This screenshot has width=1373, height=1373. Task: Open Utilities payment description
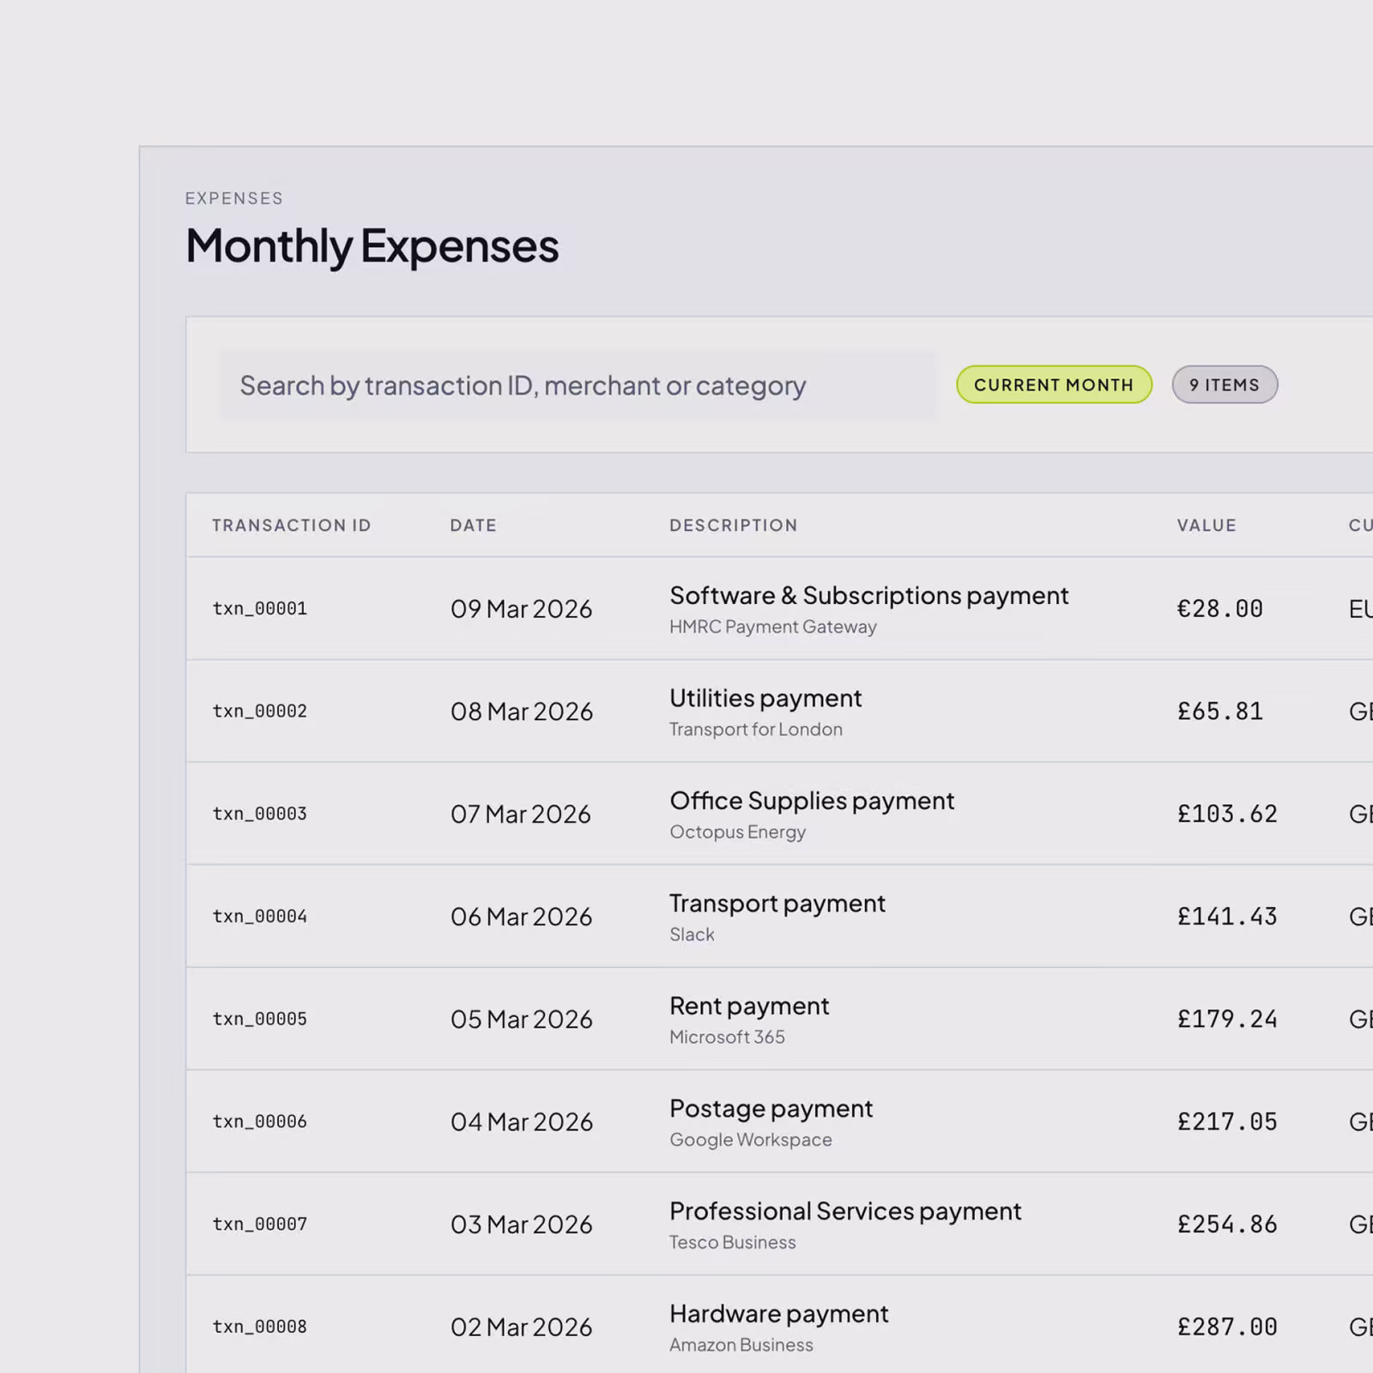tap(765, 699)
